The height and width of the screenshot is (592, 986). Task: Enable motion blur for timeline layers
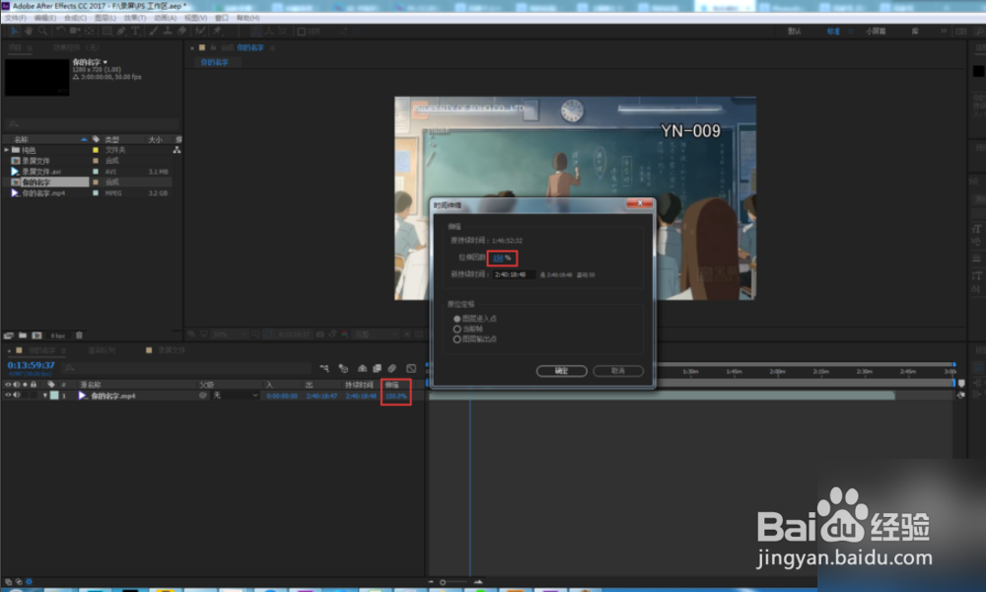(x=391, y=369)
